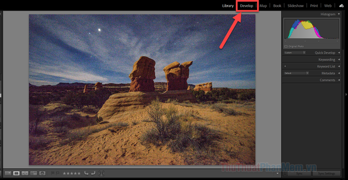Image resolution: width=348 pixels, height=180 pixels.
Task: Expand the Metadata panel
Action: click(339, 73)
